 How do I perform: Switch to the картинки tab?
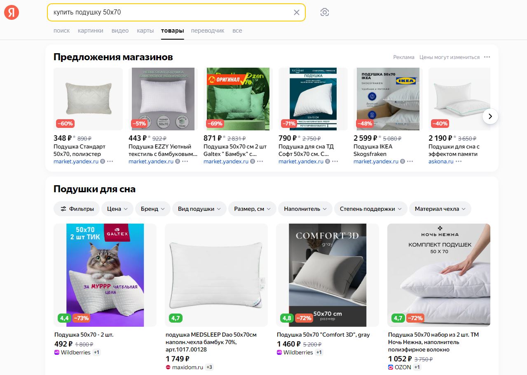pyautogui.click(x=90, y=31)
